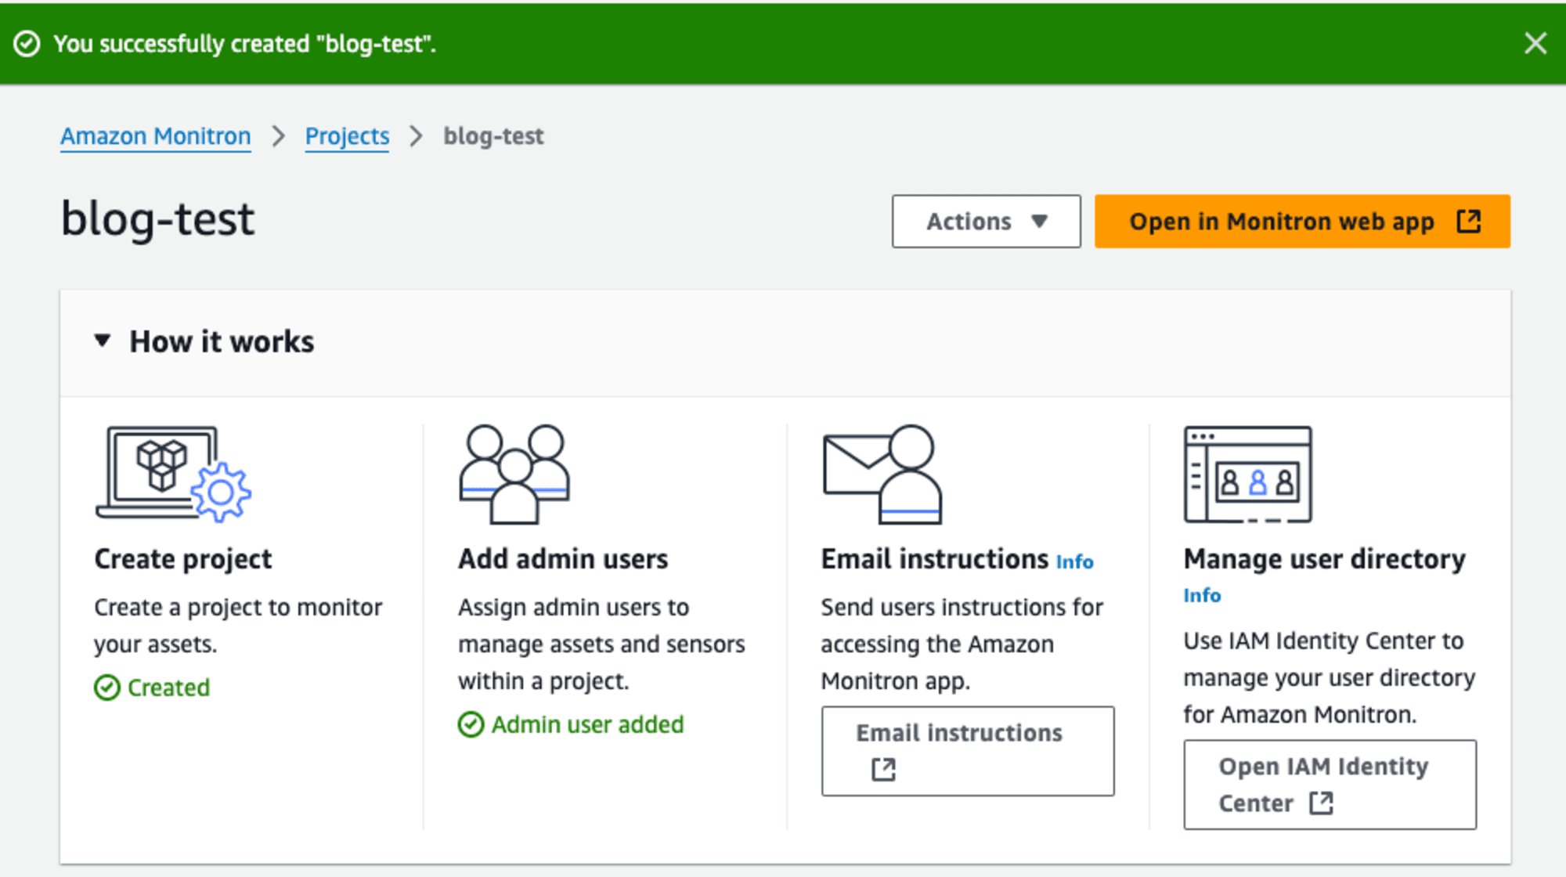Click the success checkmark icon in banner
This screenshot has width=1566, height=877.
27,44
